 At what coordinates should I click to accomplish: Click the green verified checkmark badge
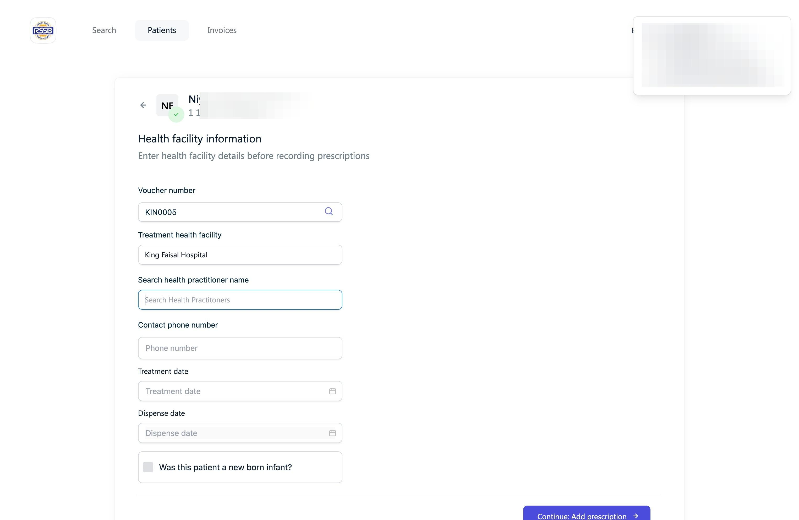(x=176, y=115)
